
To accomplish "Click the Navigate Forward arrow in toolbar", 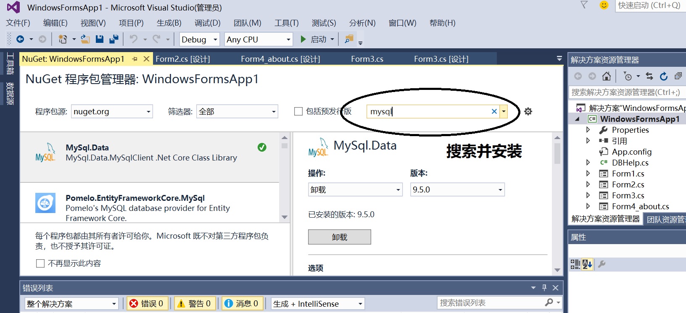I will point(42,39).
